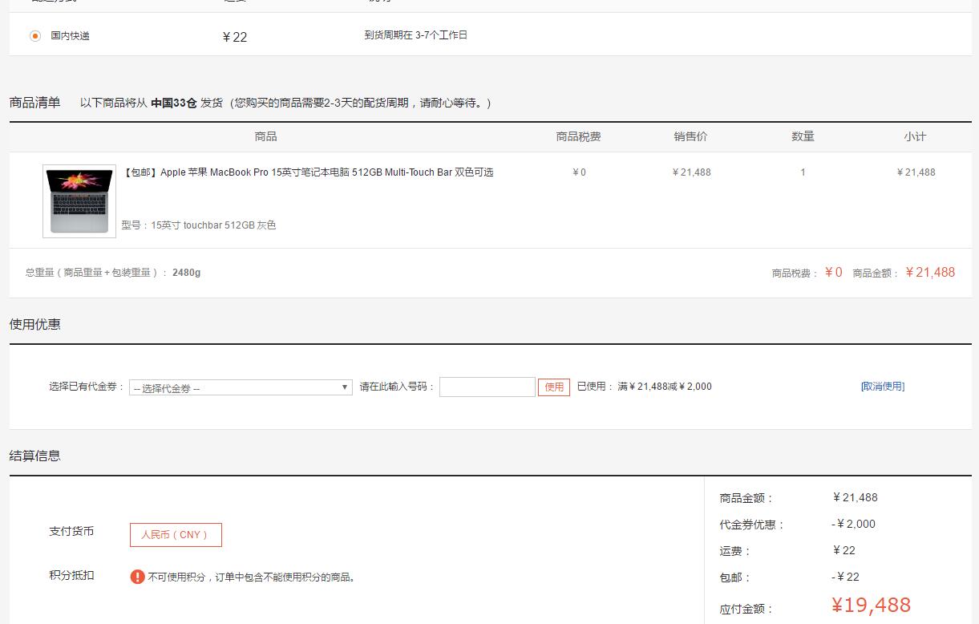Image resolution: width=979 pixels, height=624 pixels.
Task: Click the red 应付金额 total ¥19,488
Action: pyautogui.click(x=869, y=605)
